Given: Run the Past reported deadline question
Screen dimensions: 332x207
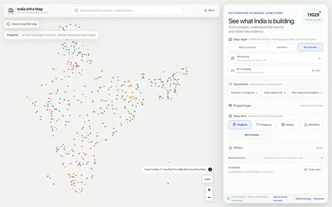Looking at the screenshot, I should click(x=307, y=93).
